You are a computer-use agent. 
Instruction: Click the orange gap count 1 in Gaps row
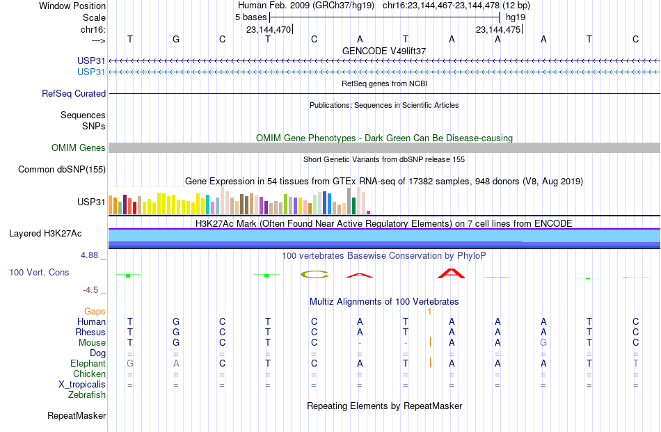pyautogui.click(x=429, y=312)
